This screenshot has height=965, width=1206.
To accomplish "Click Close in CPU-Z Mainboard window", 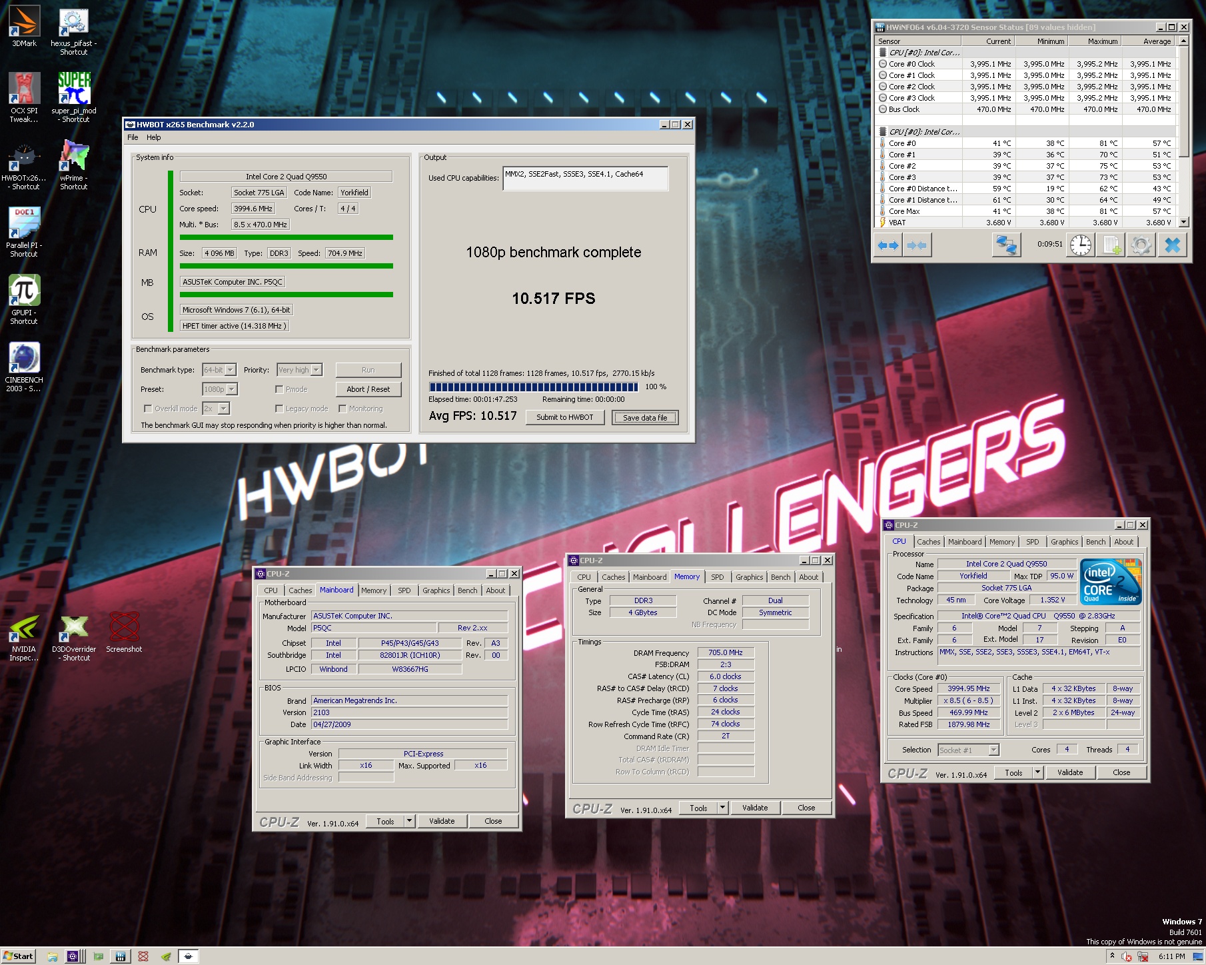I will pyautogui.click(x=493, y=821).
